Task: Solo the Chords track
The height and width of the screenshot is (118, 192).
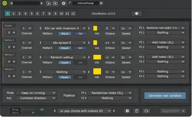Action: pyautogui.click(x=9, y=33)
